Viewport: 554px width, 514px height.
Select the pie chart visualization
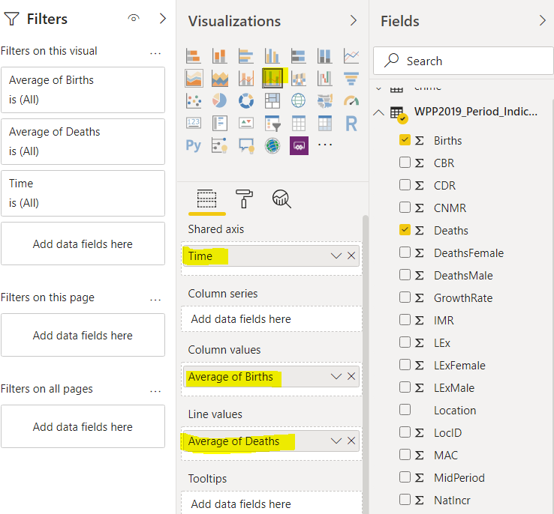[x=220, y=100]
